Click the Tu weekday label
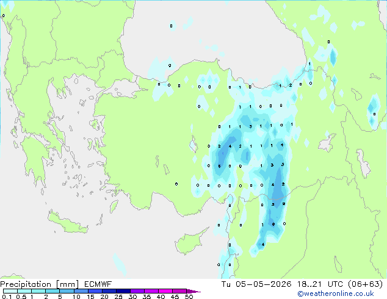Viewport: 387px width, 299px height. (226, 284)
